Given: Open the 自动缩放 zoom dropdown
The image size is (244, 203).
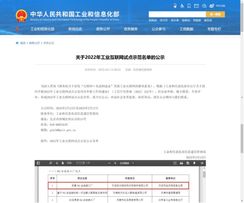Looking at the screenshot, I should click(126, 163).
